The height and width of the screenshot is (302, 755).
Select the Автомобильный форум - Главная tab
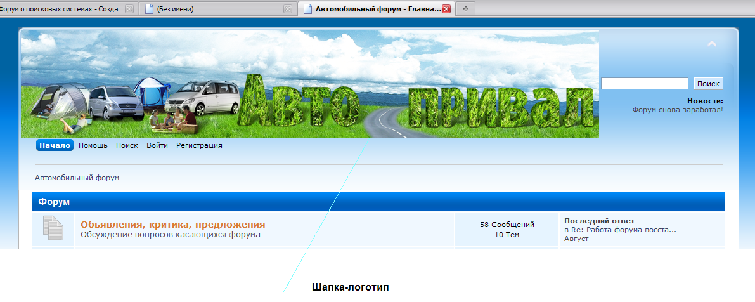click(375, 9)
